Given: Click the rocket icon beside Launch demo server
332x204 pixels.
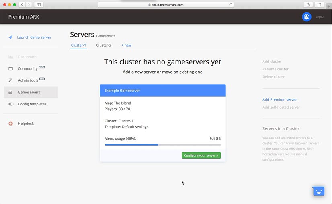Looking at the screenshot, I should [x=10, y=37].
